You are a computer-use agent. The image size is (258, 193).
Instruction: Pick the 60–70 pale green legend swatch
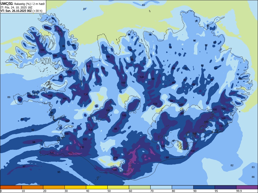click(x=140, y=187)
